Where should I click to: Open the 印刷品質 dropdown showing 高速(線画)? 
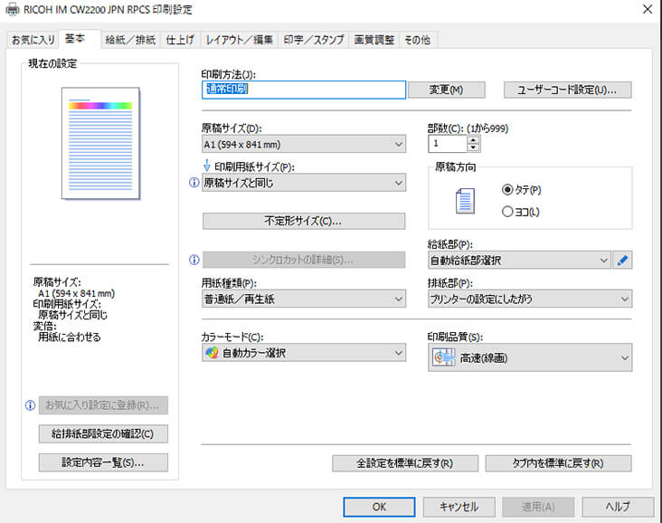529,358
